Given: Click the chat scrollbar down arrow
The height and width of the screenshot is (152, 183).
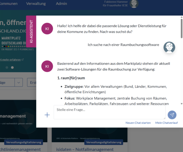Looking at the screenshot, I should pyautogui.click(x=181, y=104).
